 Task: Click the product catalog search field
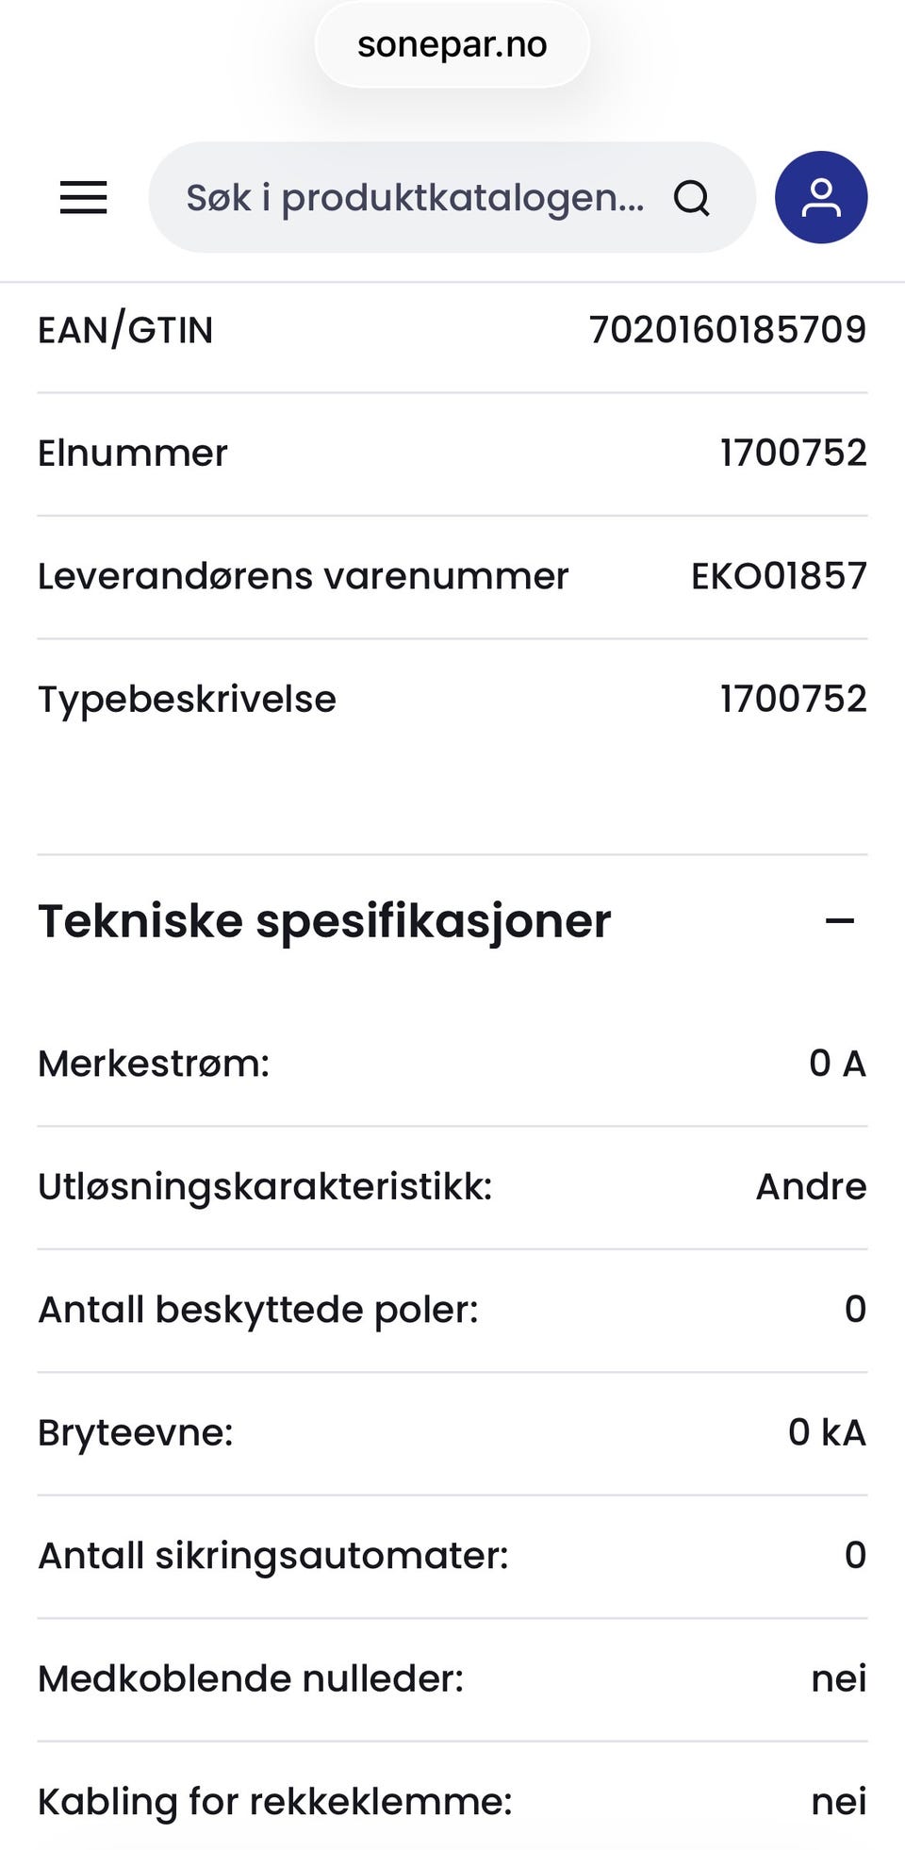click(x=452, y=197)
